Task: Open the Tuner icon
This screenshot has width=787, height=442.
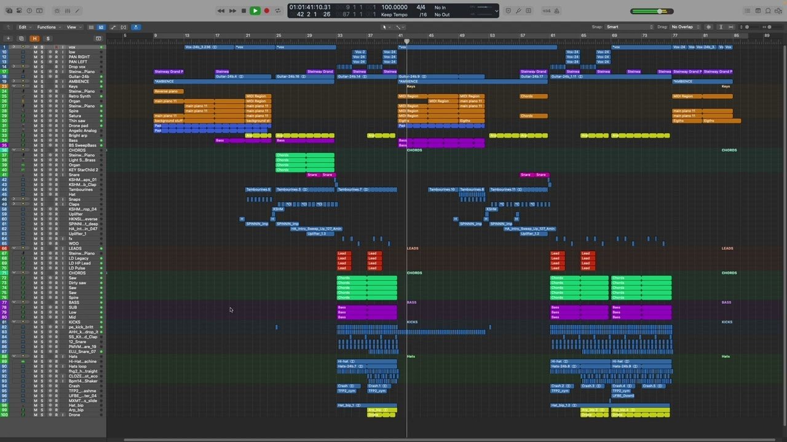Action: pyautogui.click(x=518, y=10)
